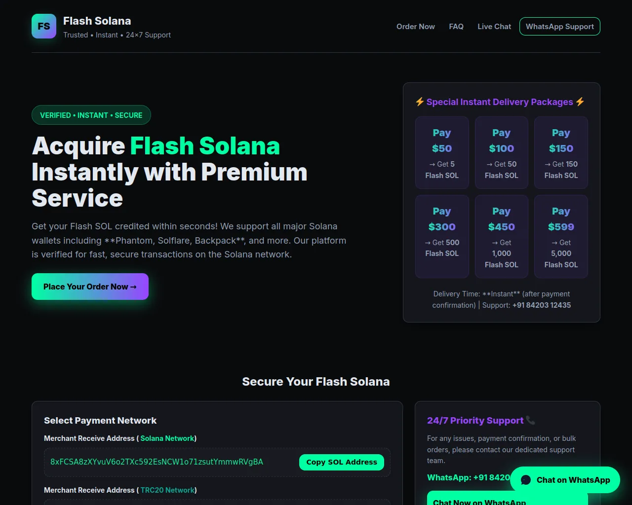The width and height of the screenshot is (632, 505).
Task: Click the right lightning bolt icon
Action: (580, 102)
